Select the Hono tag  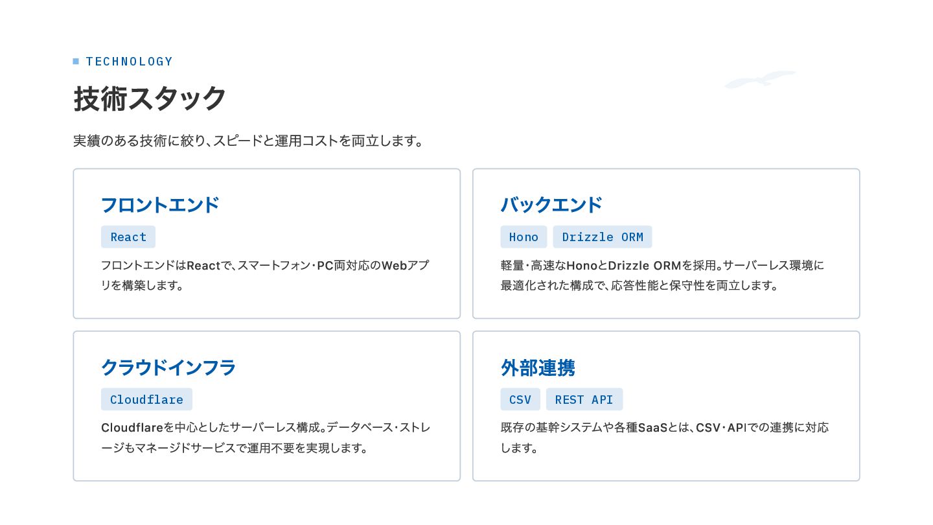524,237
